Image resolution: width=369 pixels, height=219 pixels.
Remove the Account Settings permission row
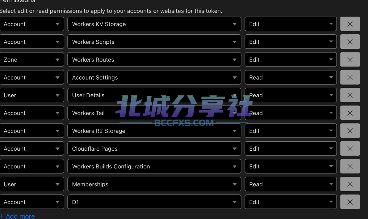click(x=350, y=77)
